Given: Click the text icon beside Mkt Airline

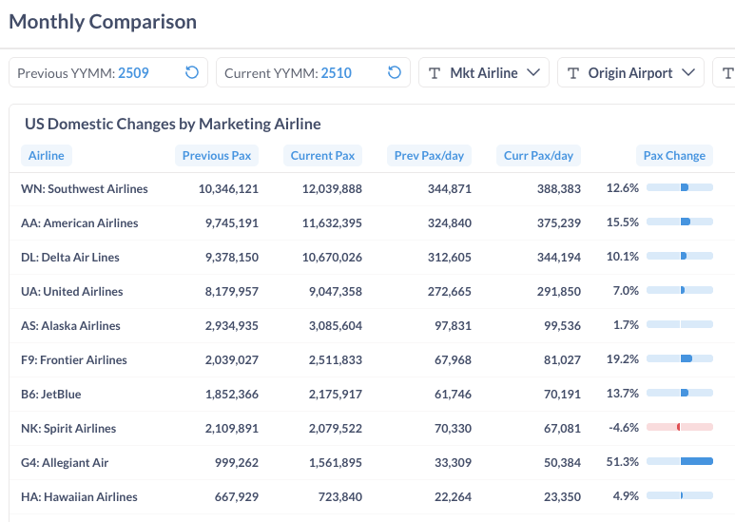Looking at the screenshot, I should 435,73.
